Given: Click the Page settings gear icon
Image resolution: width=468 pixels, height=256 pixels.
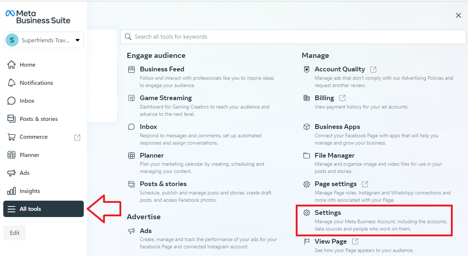Looking at the screenshot, I should coord(307,184).
